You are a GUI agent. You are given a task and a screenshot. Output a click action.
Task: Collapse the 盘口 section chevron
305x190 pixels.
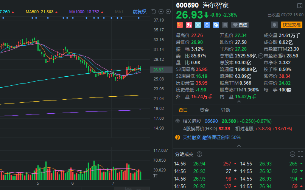pyautogui.click(x=239, y=146)
